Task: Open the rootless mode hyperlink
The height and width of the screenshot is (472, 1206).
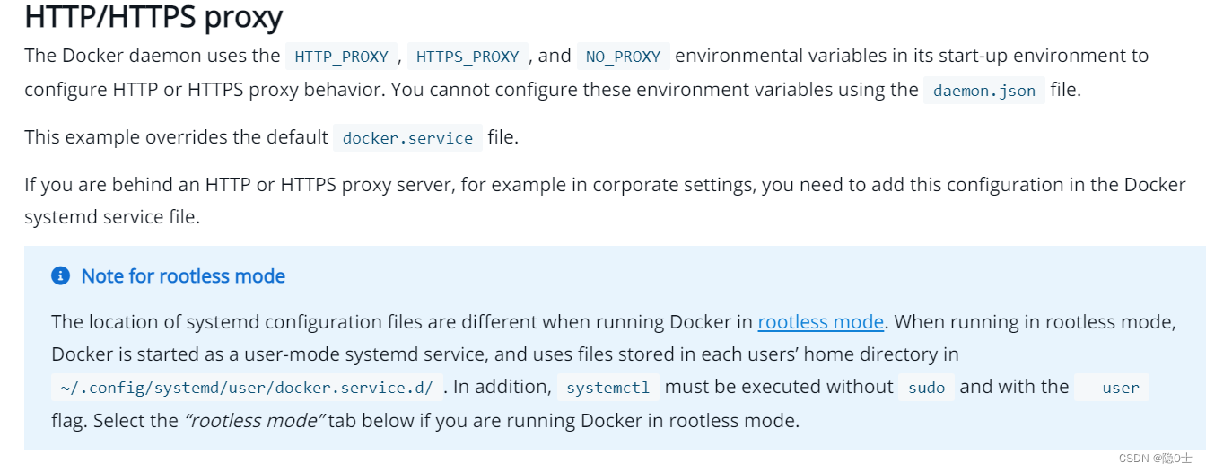Action: 821,321
